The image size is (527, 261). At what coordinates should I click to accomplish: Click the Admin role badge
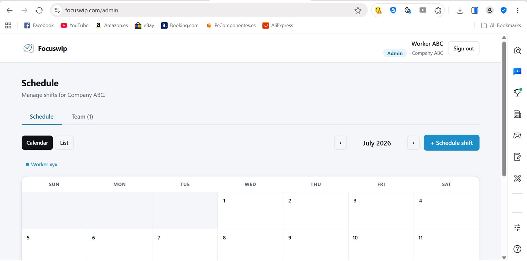[395, 53]
